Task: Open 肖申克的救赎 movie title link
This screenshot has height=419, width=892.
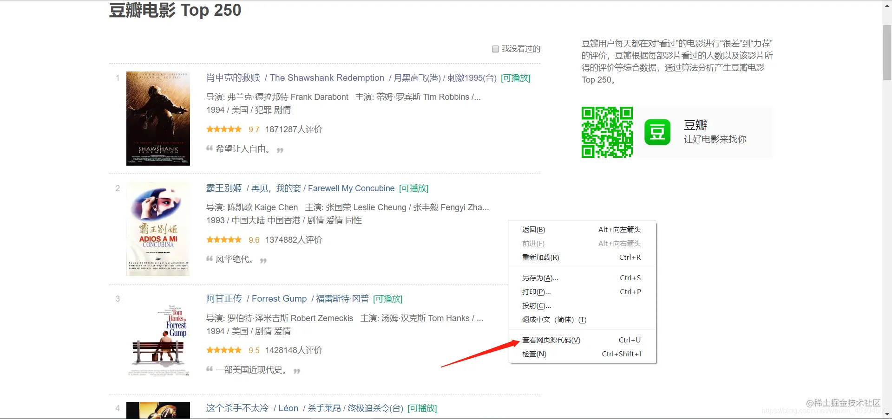Action: coord(233,78)
